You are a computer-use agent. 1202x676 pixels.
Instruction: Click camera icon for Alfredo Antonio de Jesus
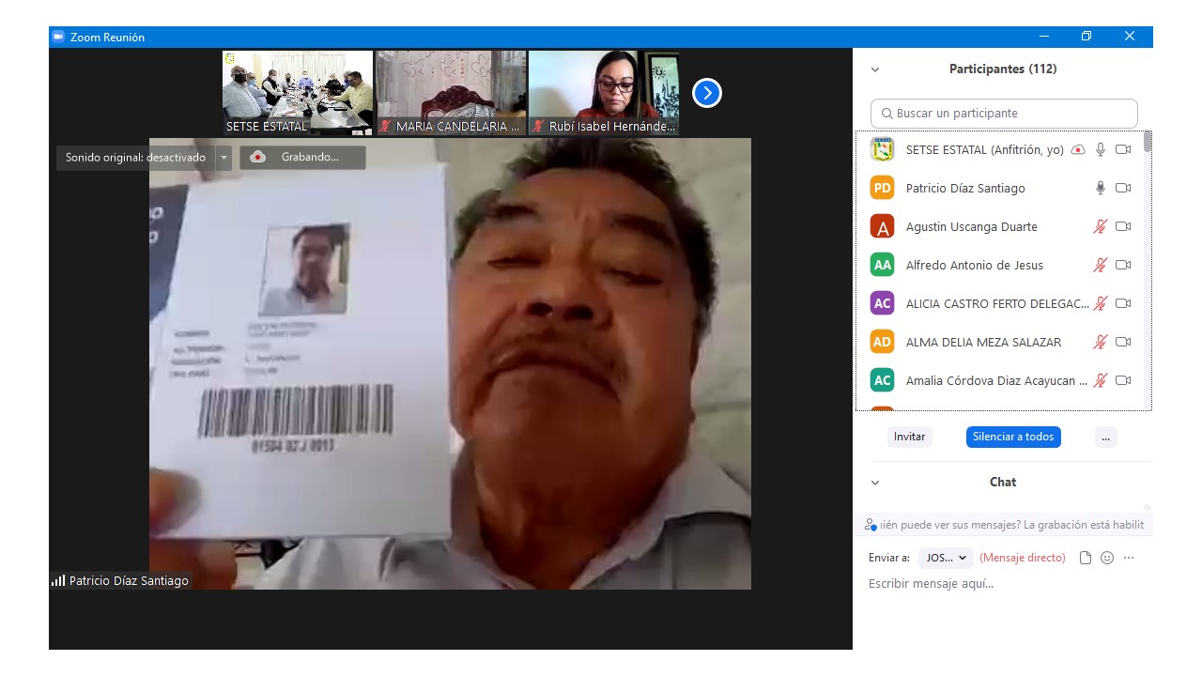1122,265
